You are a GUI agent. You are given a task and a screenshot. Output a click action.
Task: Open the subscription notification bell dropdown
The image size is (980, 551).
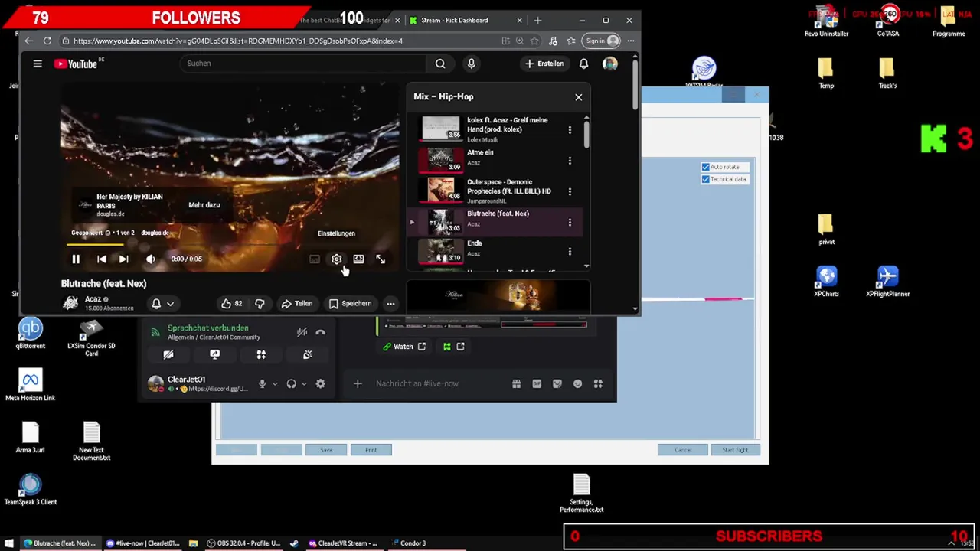(x=162, y=304)
